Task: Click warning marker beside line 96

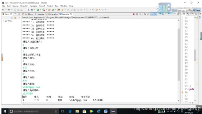Action: pos(182,92)
